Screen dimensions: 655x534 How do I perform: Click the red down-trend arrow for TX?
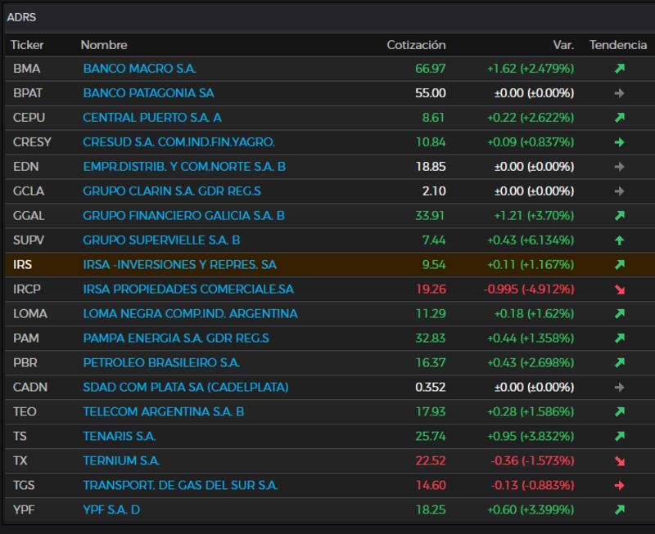(619, 461)
